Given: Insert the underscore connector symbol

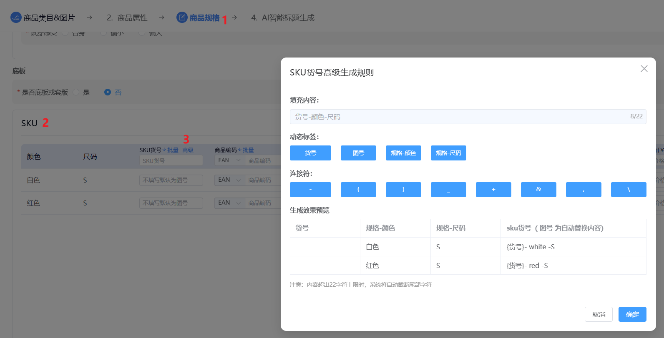Looking at the screenshot, I should pos(448,190).
